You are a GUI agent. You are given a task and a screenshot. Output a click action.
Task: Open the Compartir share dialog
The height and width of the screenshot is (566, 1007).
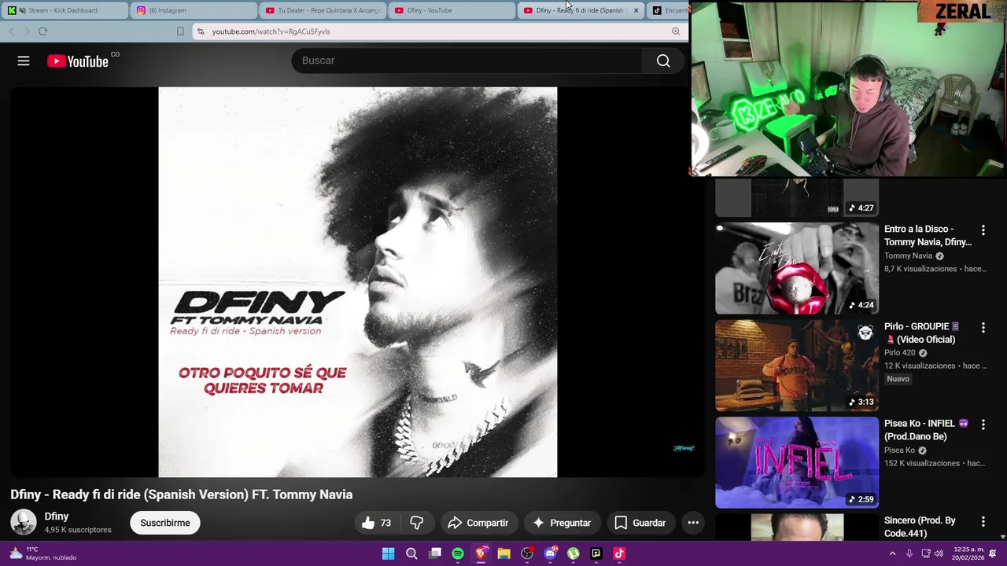pos(478,523)
